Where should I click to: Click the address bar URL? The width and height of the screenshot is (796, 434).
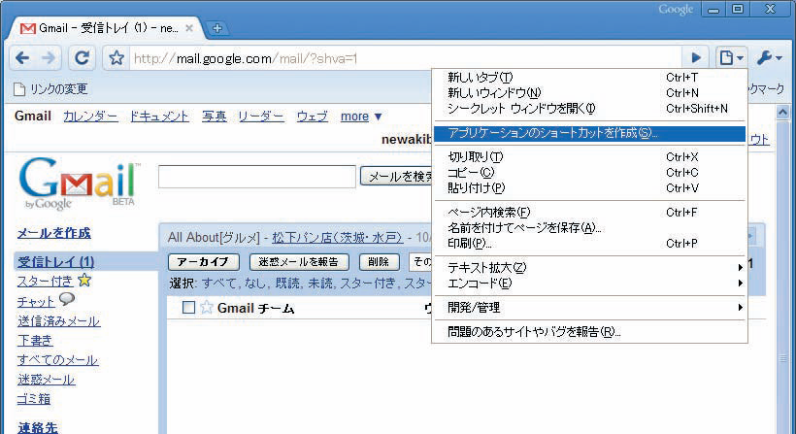(246, 59)
